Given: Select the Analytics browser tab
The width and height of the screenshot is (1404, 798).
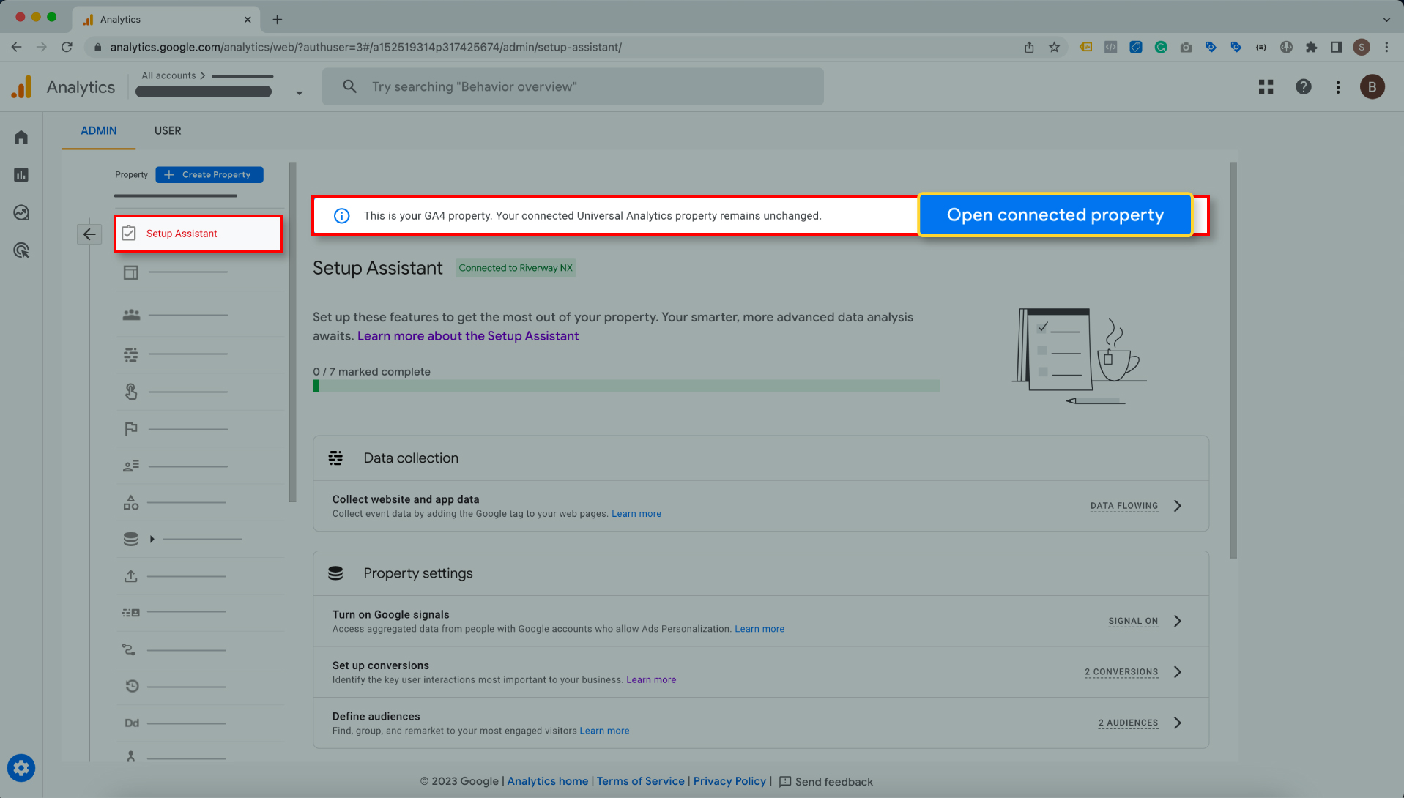Looking at the screenshot, I should coord(167,20).
